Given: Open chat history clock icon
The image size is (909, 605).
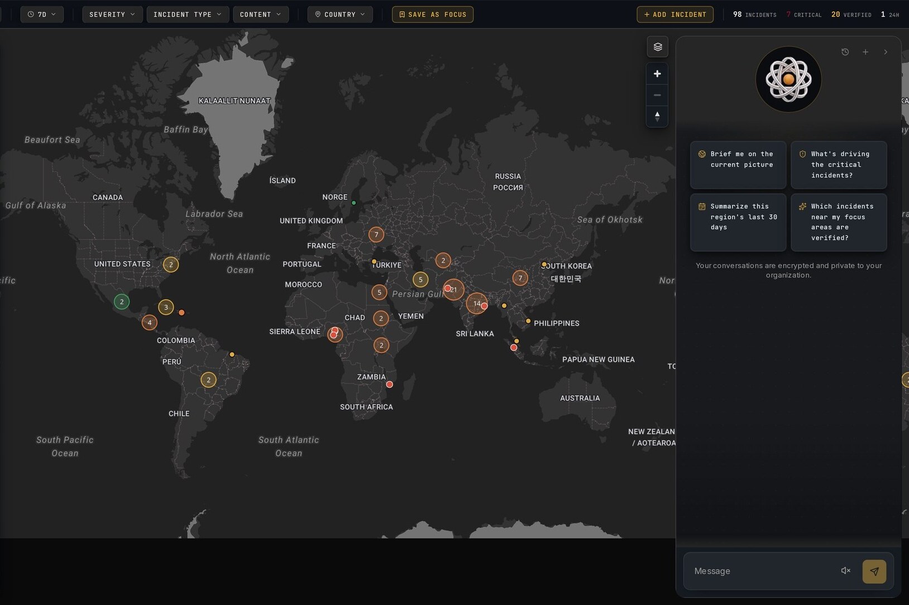Looking at the screenshot, I should [845, 52].
